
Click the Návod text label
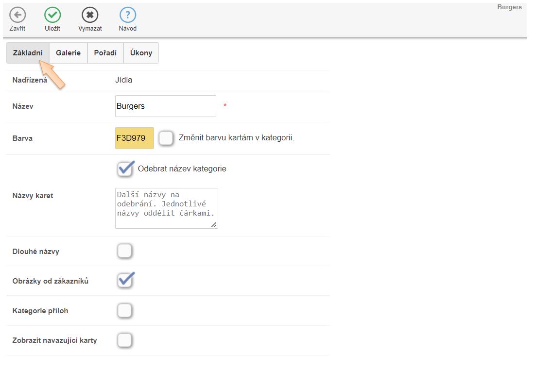[128, 29]
